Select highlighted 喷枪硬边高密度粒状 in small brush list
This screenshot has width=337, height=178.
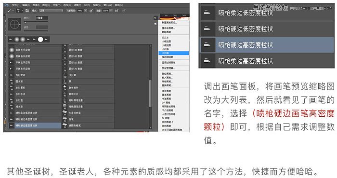(x=35, y=125)
